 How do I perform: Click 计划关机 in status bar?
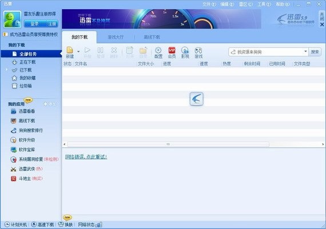click(16, 224)
